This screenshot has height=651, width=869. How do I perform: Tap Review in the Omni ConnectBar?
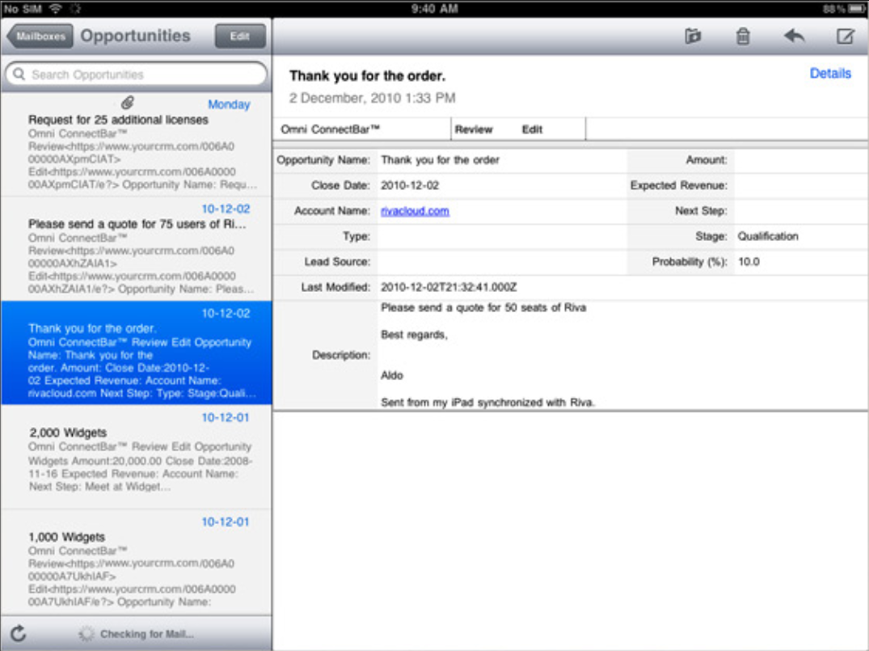point(474,129)
